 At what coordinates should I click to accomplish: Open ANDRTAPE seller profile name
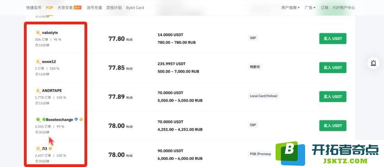[x=52, y=91]
